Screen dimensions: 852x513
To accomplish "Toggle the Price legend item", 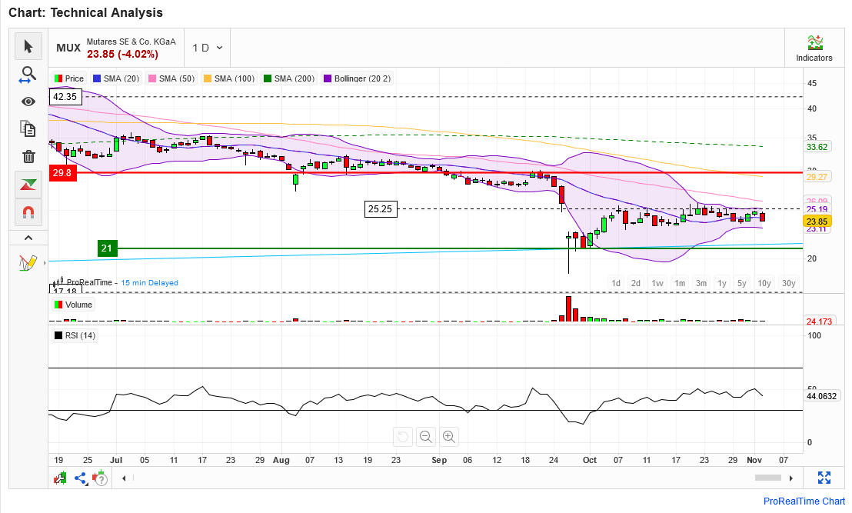I will point(69,78).
